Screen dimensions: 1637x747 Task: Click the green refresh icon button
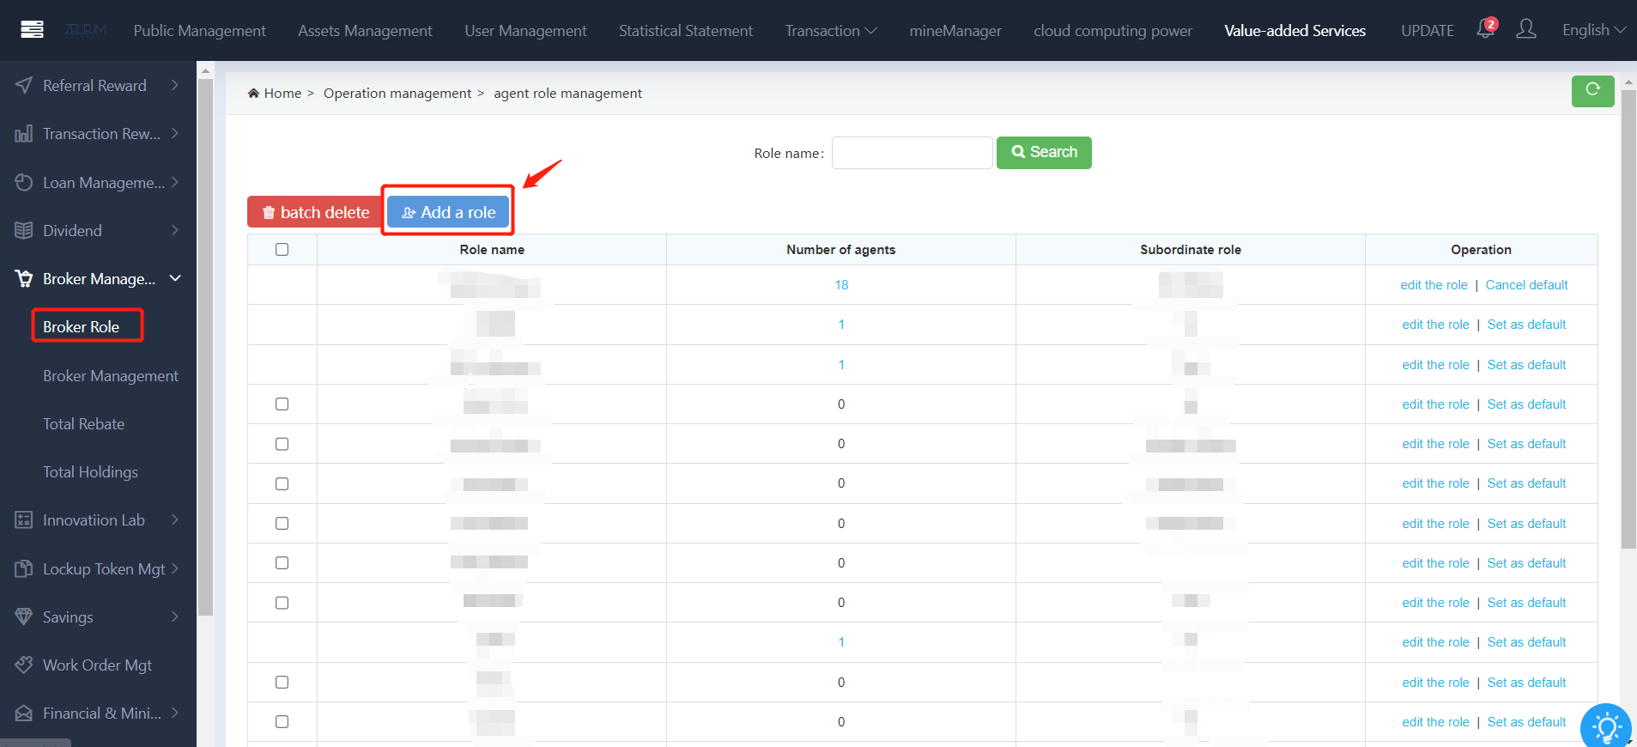1592,90
